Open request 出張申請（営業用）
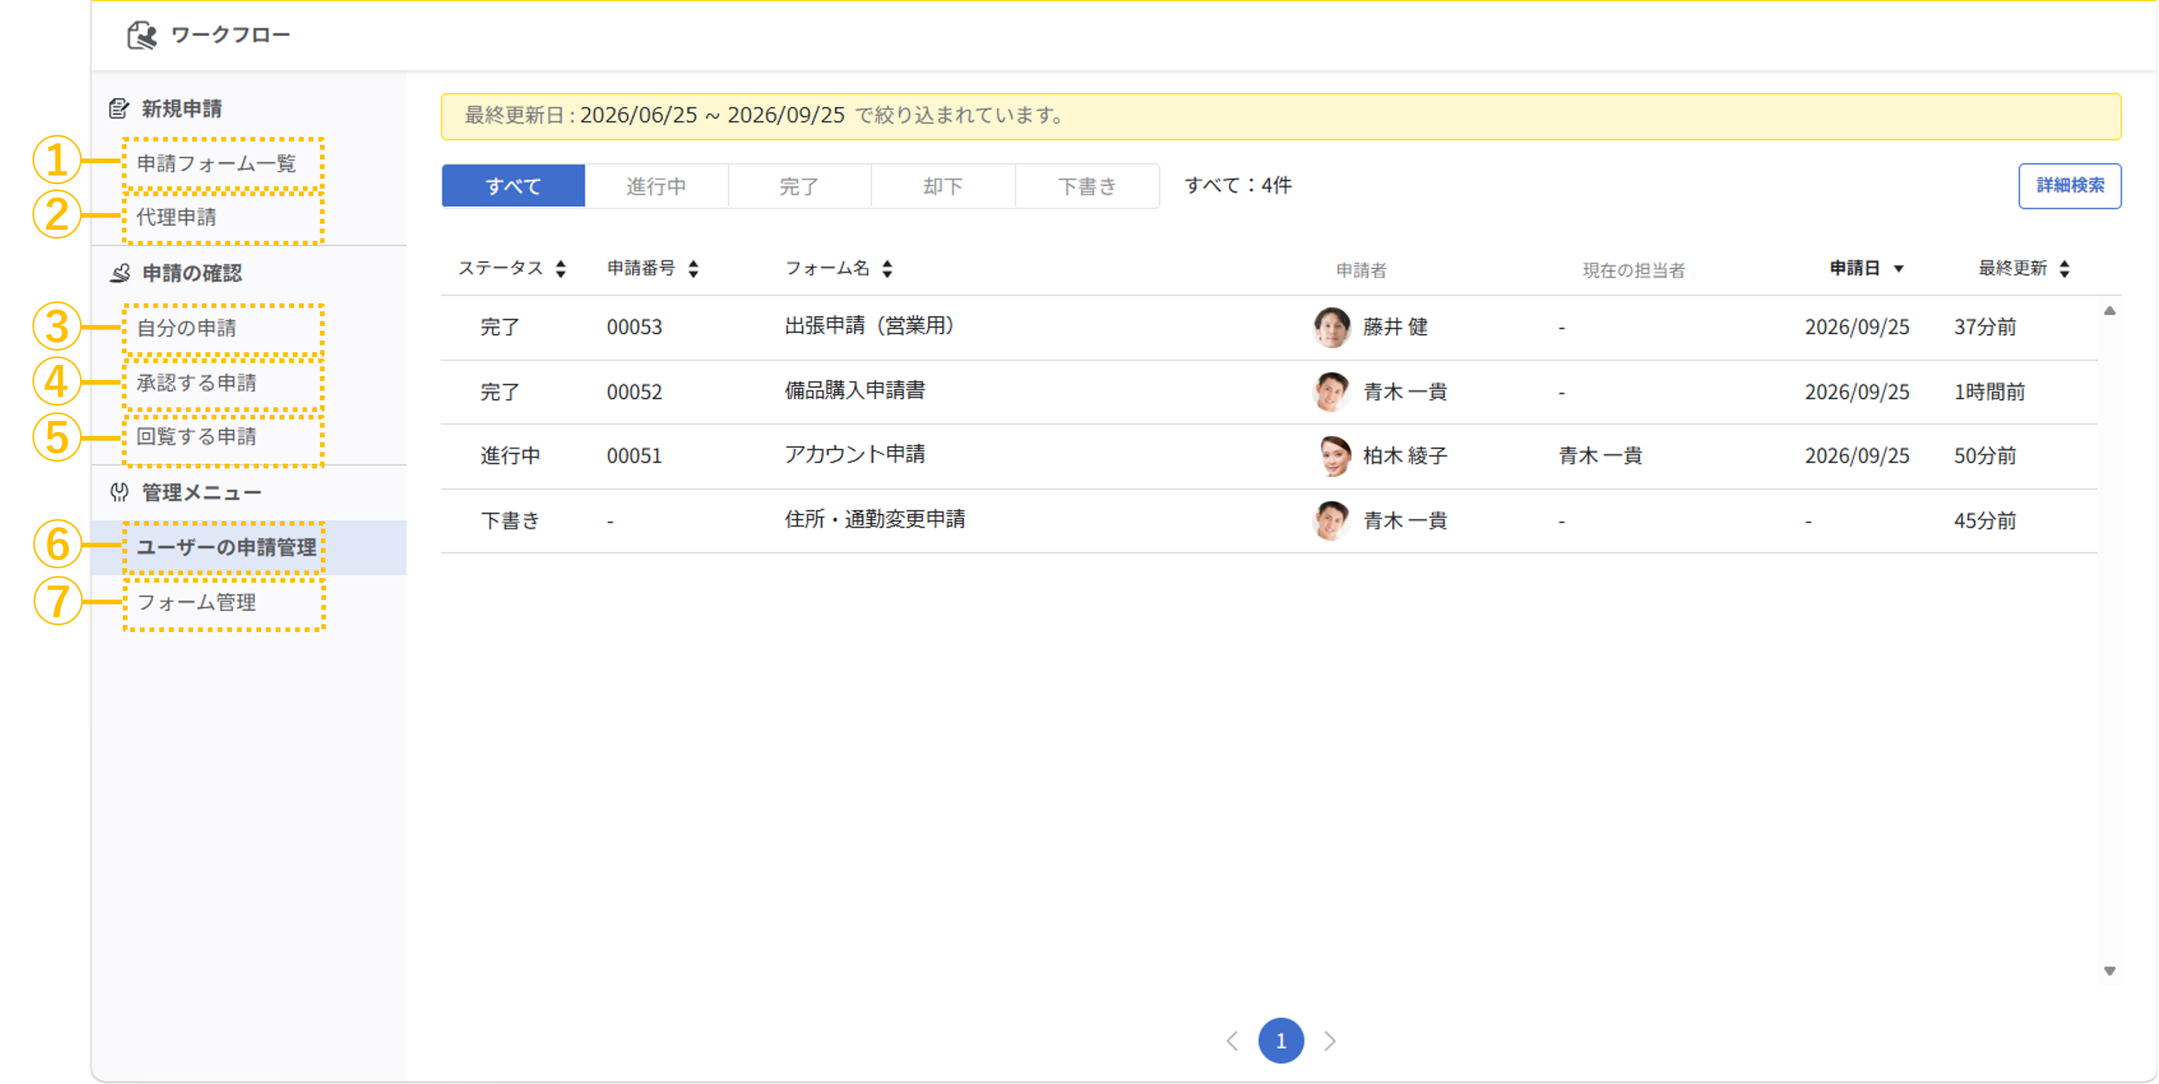The width and height of the screenshot is (2159, 1084). pos(870,326)
